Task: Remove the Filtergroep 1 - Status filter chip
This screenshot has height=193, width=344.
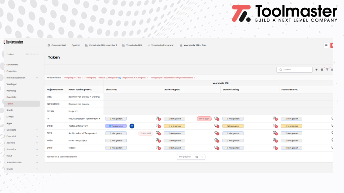Action: tap(147, 78)
